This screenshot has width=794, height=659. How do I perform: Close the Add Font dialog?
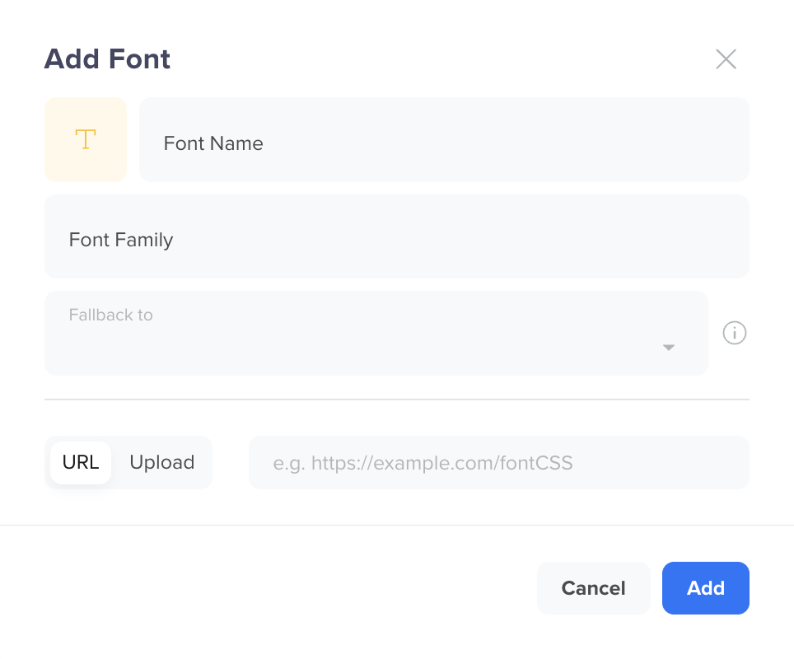[726, 59]
